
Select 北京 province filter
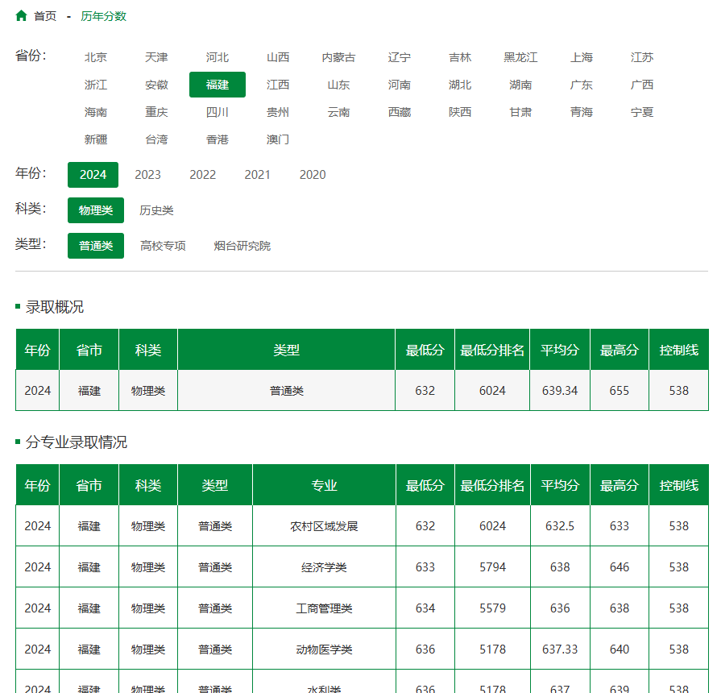click(x=96, y=57)
